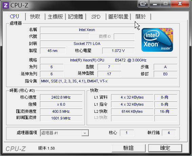
Task: Click the 型號 value 7
Action: pyautogui.click(x=109, y=67)
